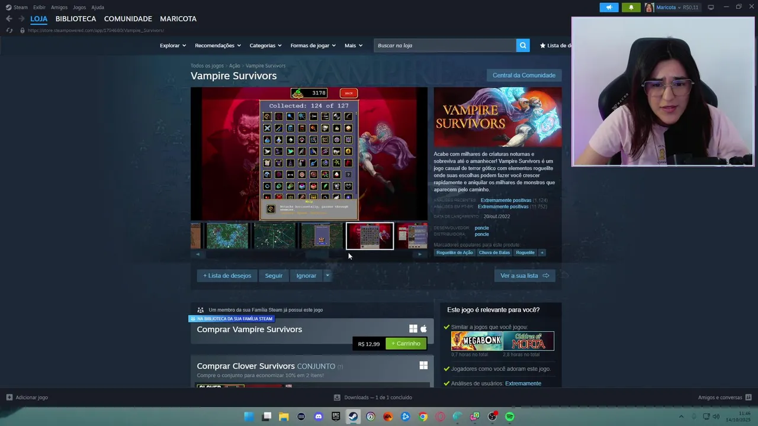Image resolution: width=758 pixels, height=426 pixels.
Task: Reload the store page with refresh icon
Action: 9,30
